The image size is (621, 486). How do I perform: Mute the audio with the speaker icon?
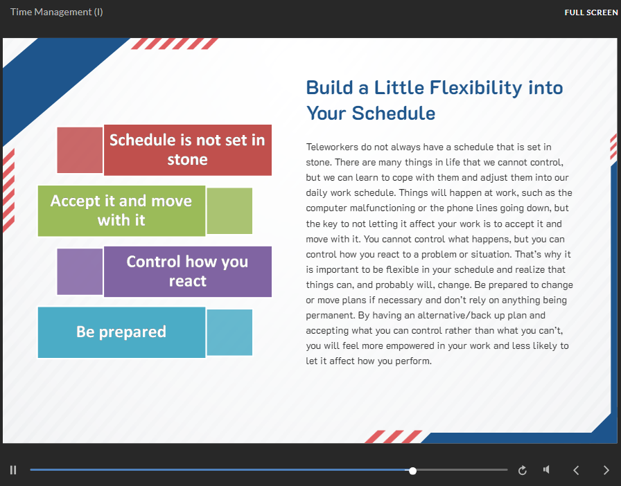547,470
